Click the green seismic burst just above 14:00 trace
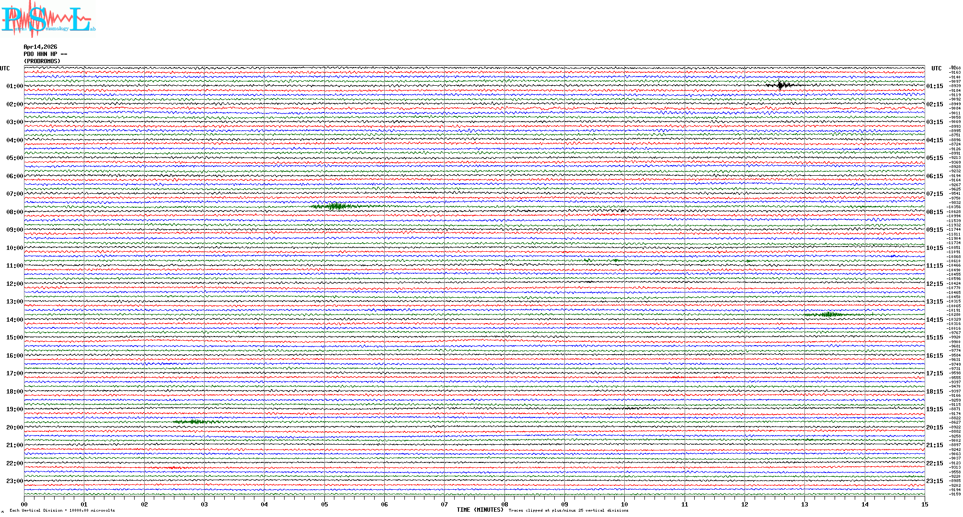 (829, 315)
